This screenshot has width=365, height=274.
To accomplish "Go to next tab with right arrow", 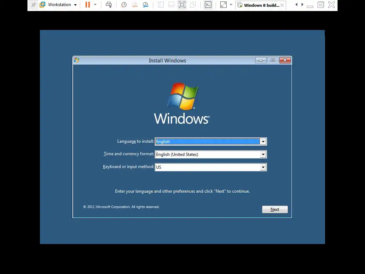I will tap(302, 5).
